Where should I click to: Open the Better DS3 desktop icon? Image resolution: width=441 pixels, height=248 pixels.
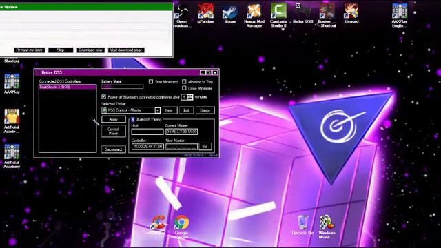coord(302,14)
